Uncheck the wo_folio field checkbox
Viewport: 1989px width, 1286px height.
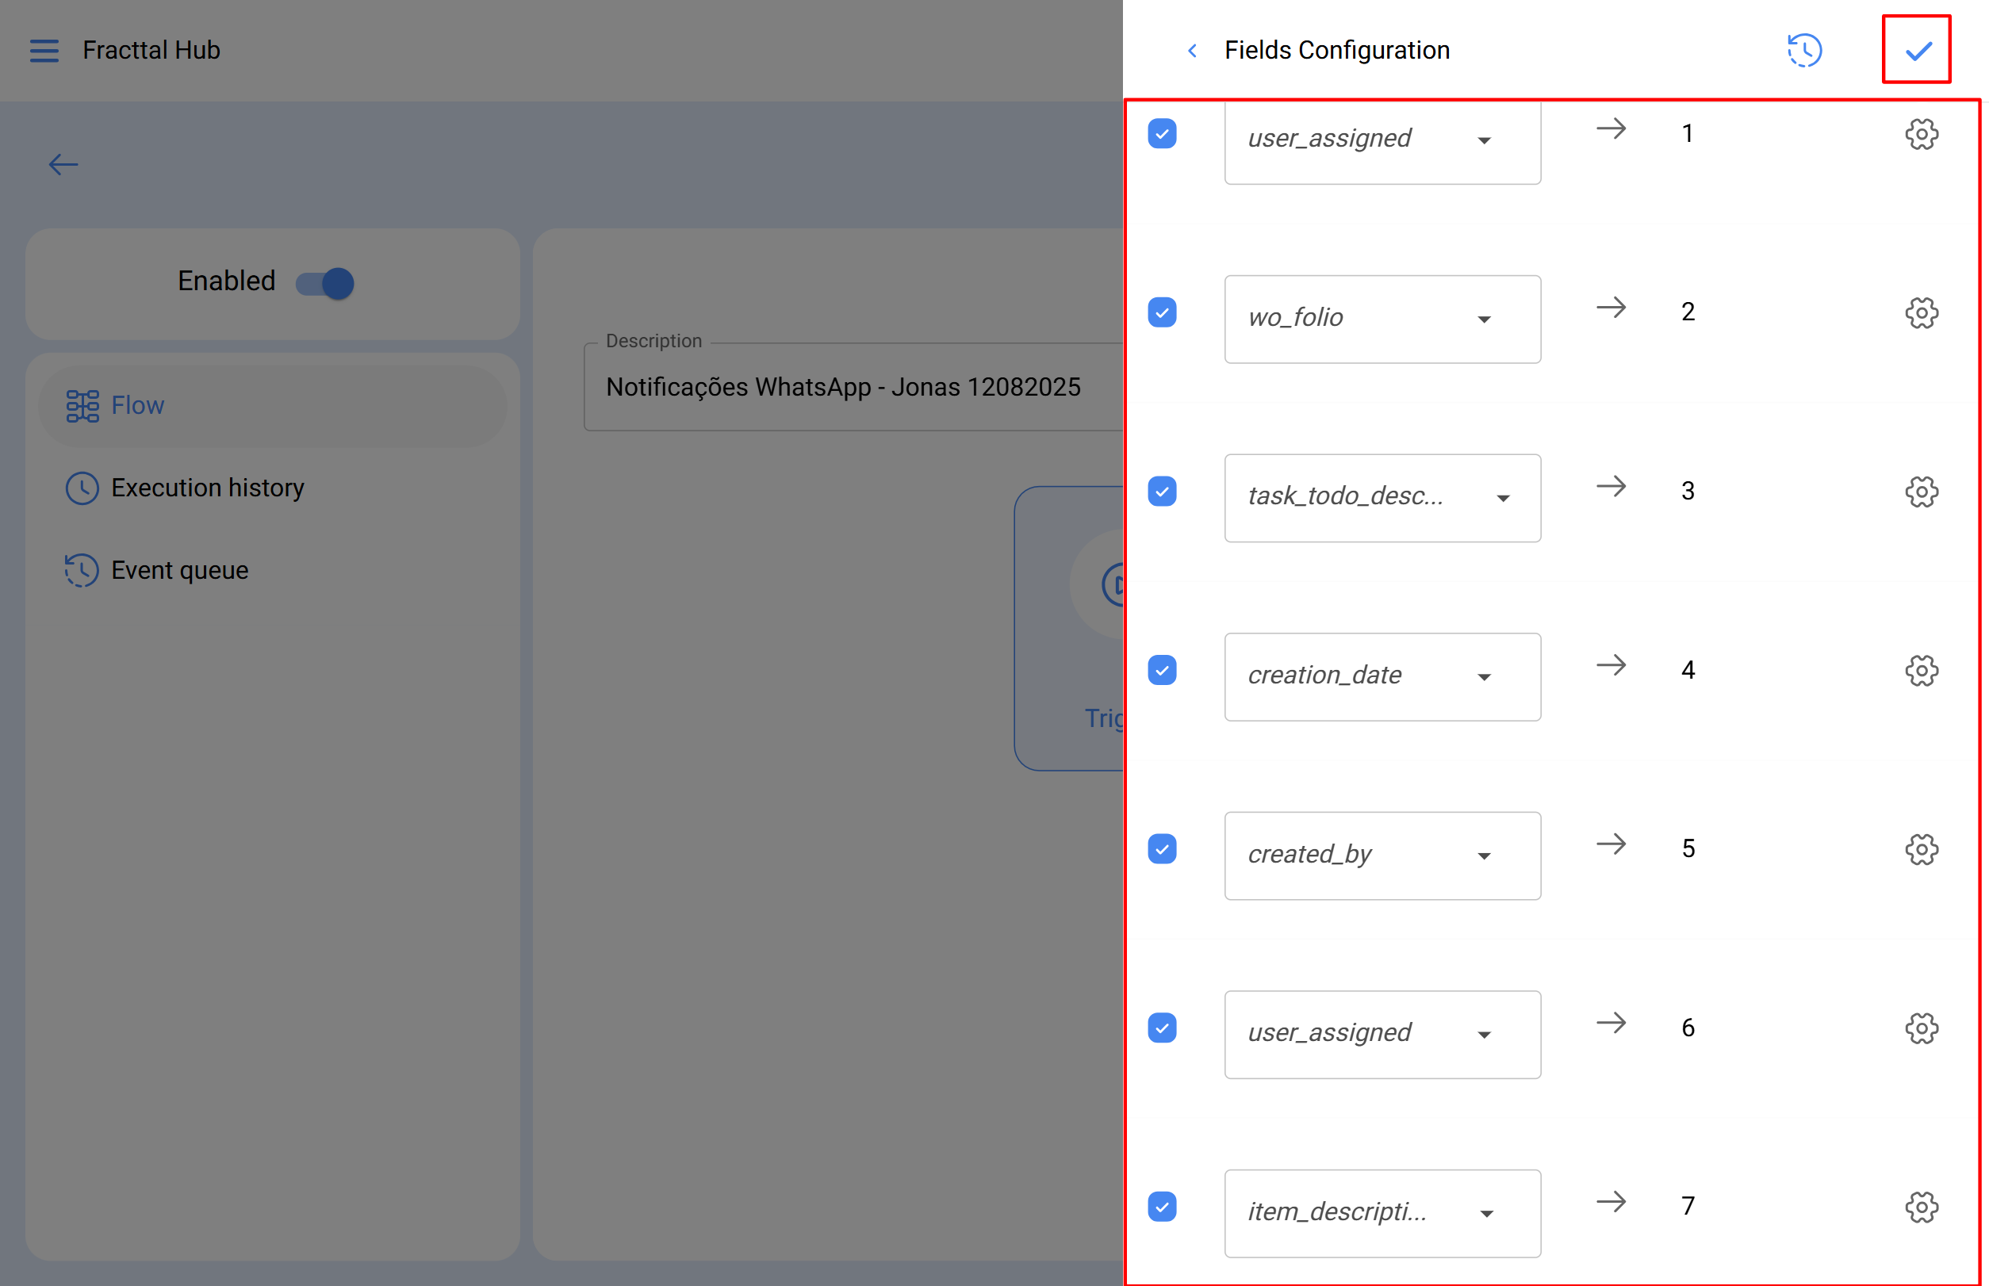click(x=1162, y=312)
